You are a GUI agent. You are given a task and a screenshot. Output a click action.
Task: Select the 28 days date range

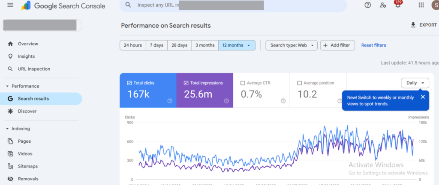tap(179, 45)
